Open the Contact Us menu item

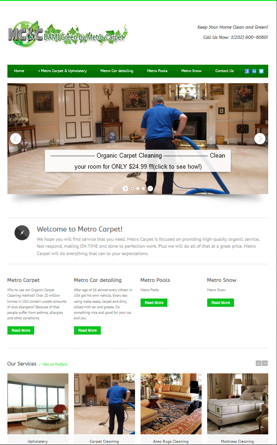(x=224, y=71)
